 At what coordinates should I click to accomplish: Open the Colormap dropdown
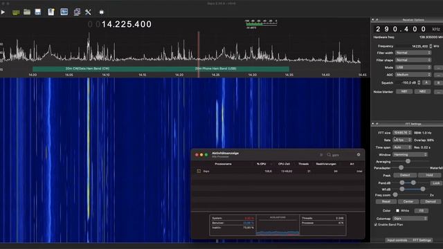click(410, 219)
